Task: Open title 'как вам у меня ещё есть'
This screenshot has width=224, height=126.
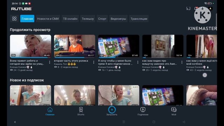Action: point(202,62)
